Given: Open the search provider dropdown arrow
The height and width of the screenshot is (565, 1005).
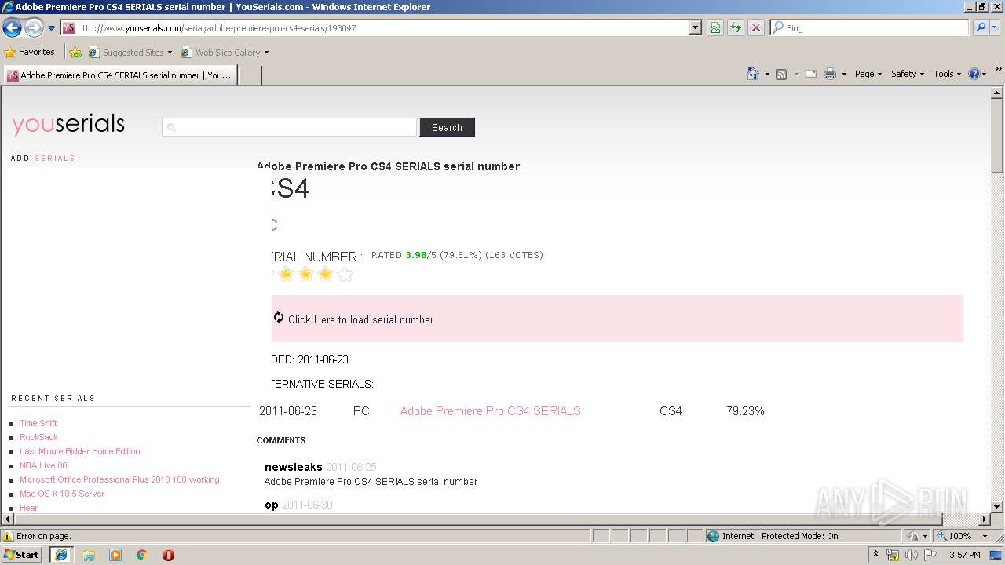Looking at the screenshot, I should pos(995,27).
